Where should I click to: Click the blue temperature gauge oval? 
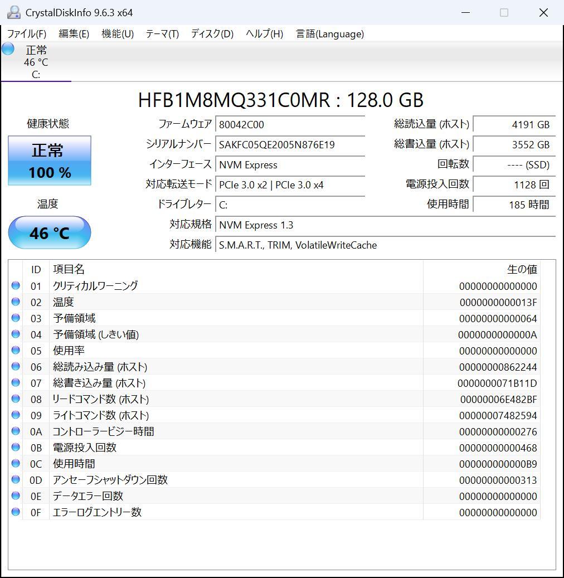point(49,232)
